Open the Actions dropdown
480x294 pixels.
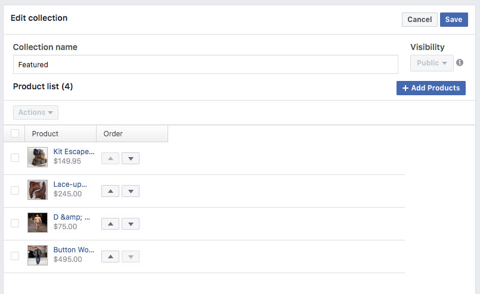click(36, 112)
